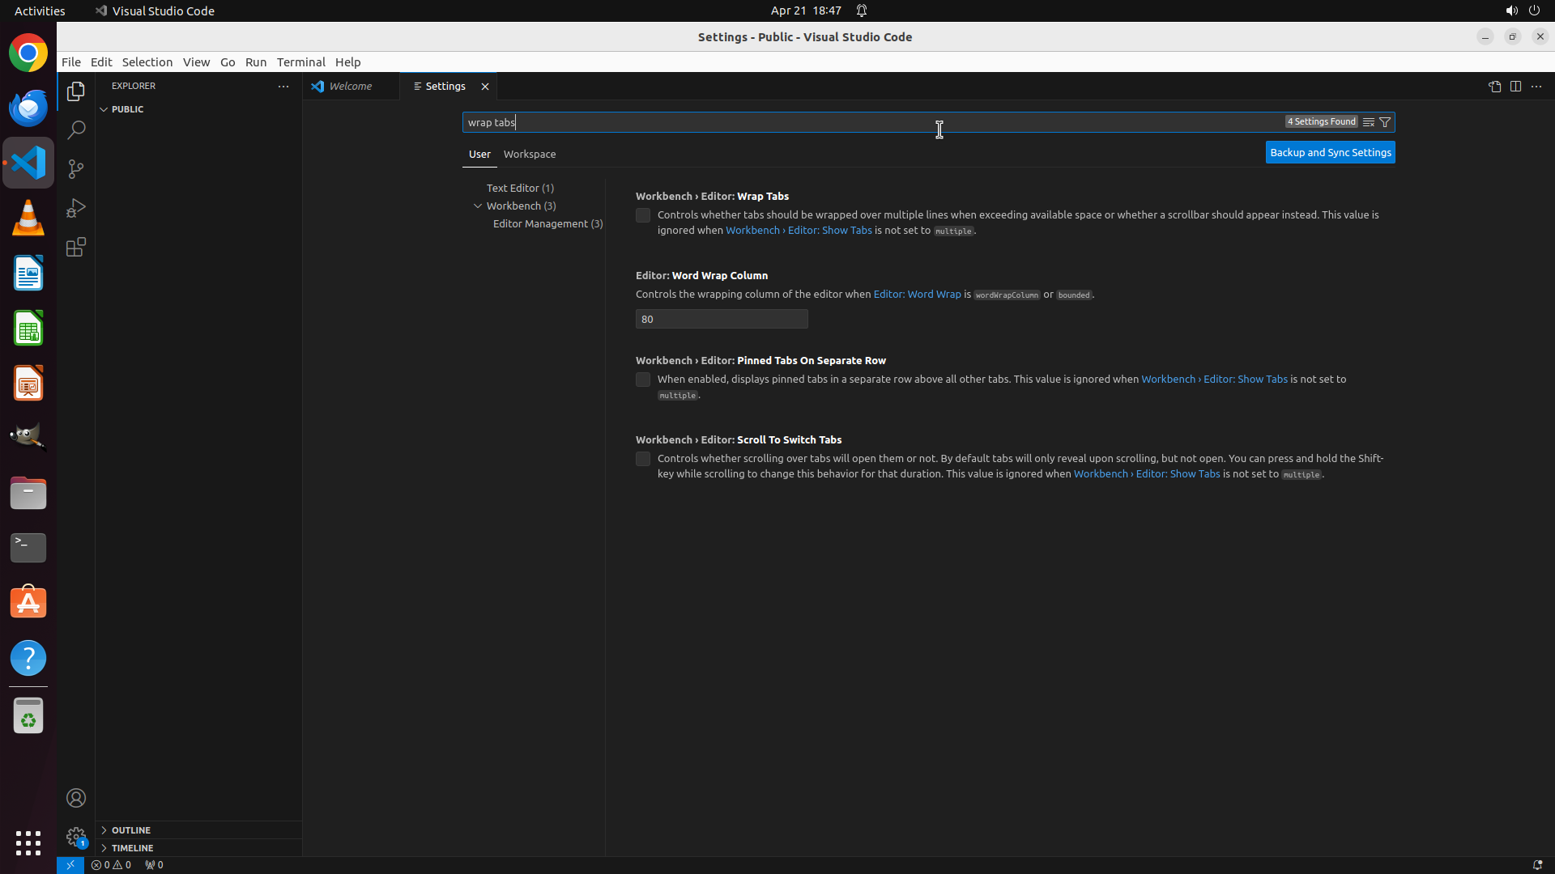Enable Pinned Tabs On Separate Row checkbox
This screenshot has height=874, width=1555.
coord(643,380)
